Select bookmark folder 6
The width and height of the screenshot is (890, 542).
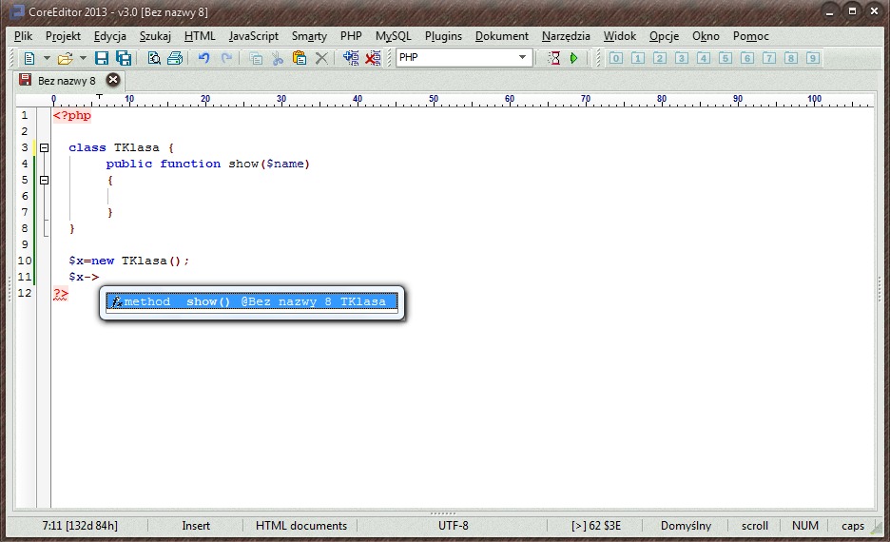pos(747,58)
